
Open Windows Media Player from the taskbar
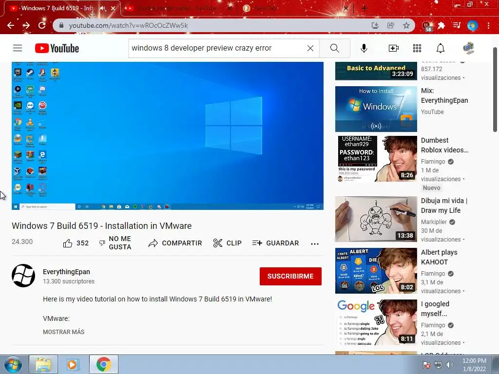pos(73,364)
